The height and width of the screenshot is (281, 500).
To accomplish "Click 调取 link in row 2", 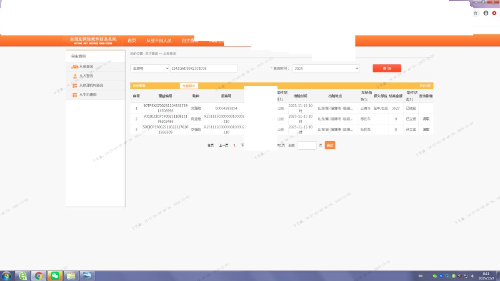I will click(x=426, y=119).
